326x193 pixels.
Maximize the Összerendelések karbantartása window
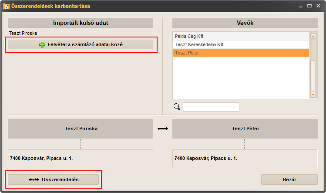click(309, 6)
